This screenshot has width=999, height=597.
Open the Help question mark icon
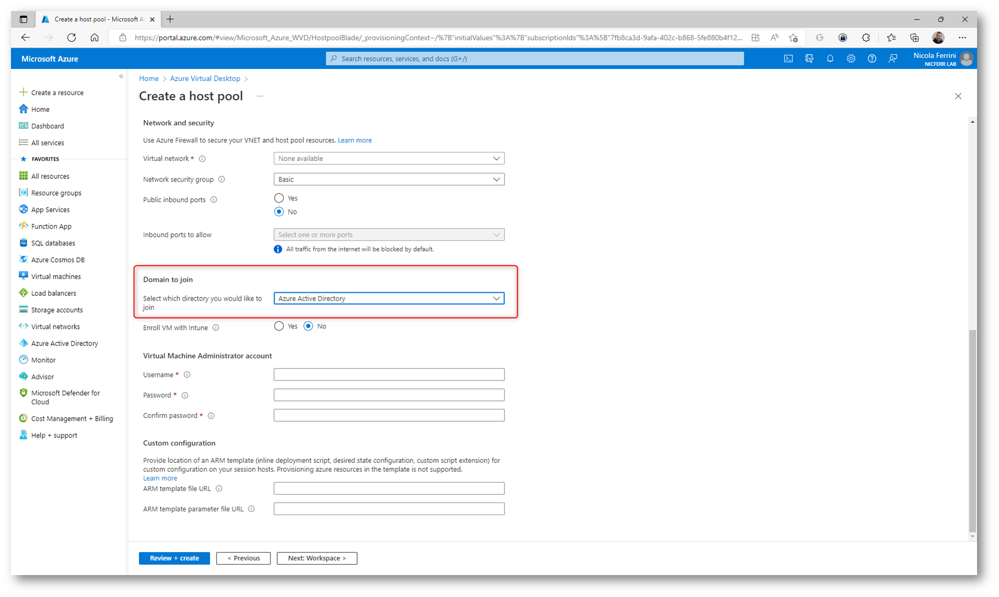[x=872, y=59]
